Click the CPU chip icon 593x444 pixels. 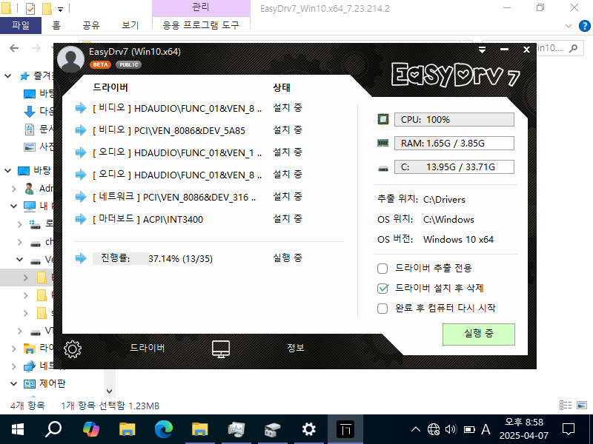pyautogui.click(x=383, y=119)
